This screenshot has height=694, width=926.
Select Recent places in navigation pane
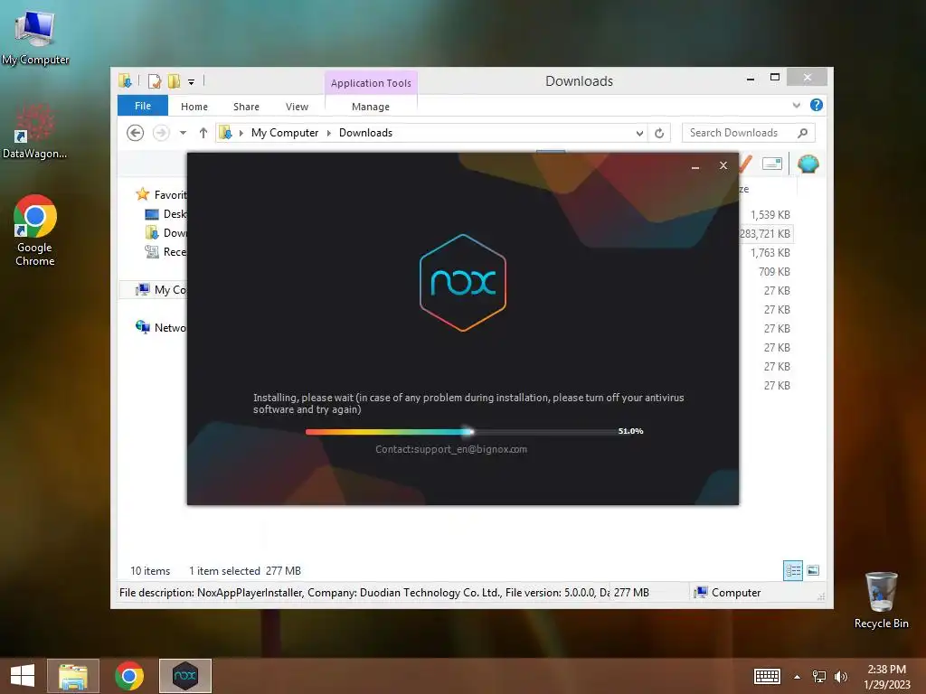165,252
